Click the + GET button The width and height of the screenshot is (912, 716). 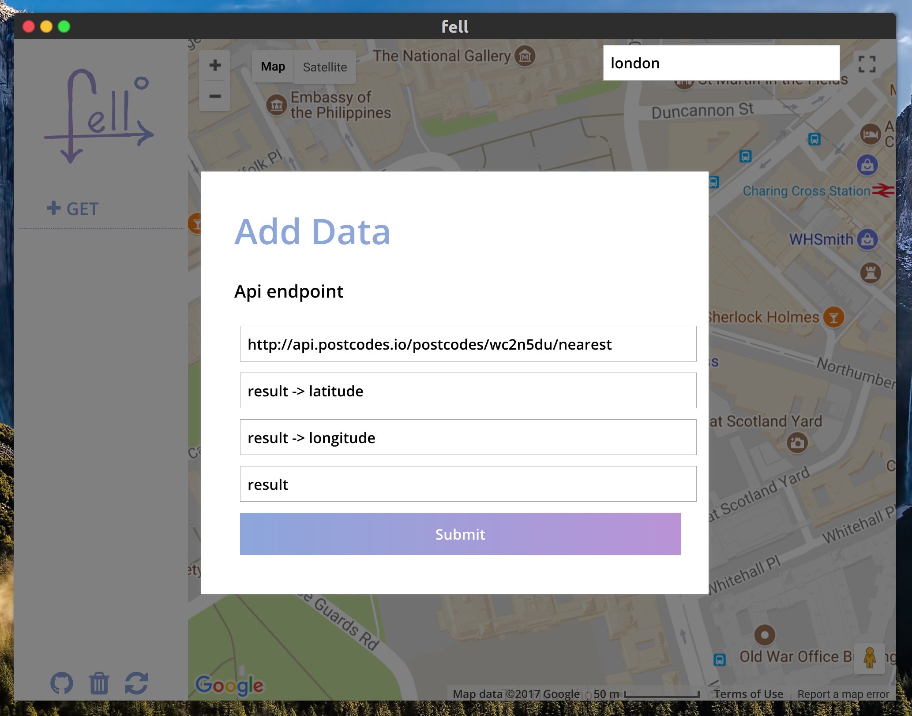[73, 209]
